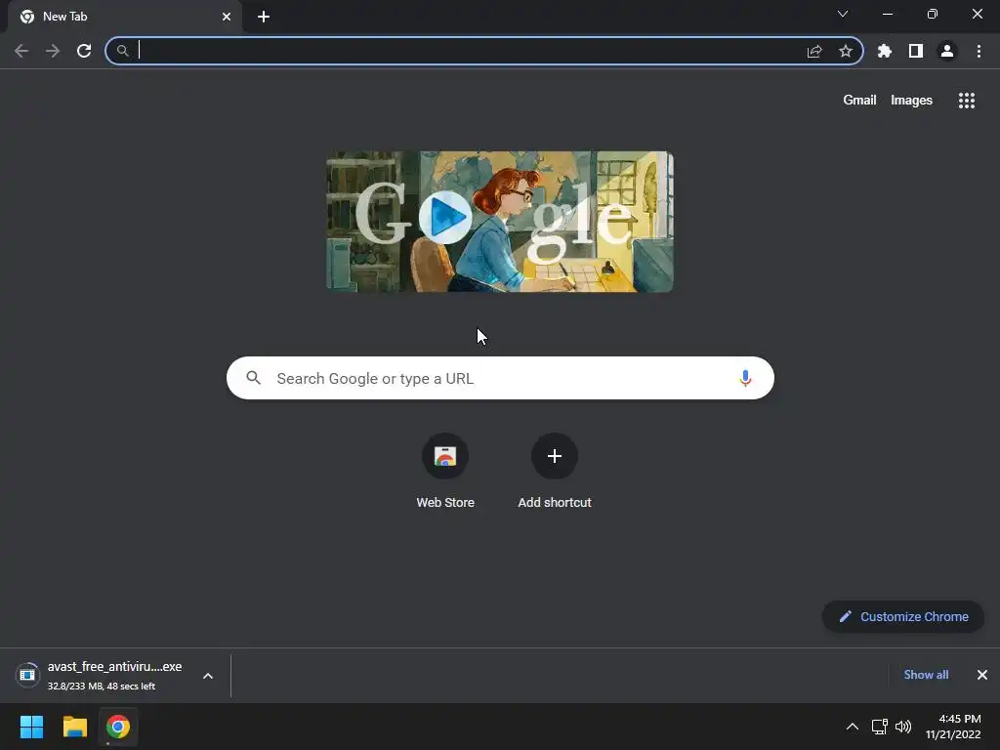Restore down the Chrome window
1000x750 pixels.
point(933,14)
